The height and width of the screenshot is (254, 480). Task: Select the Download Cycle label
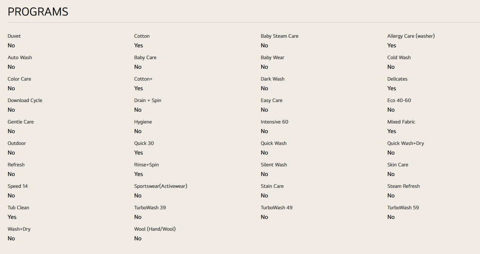(x=25, y=101)
